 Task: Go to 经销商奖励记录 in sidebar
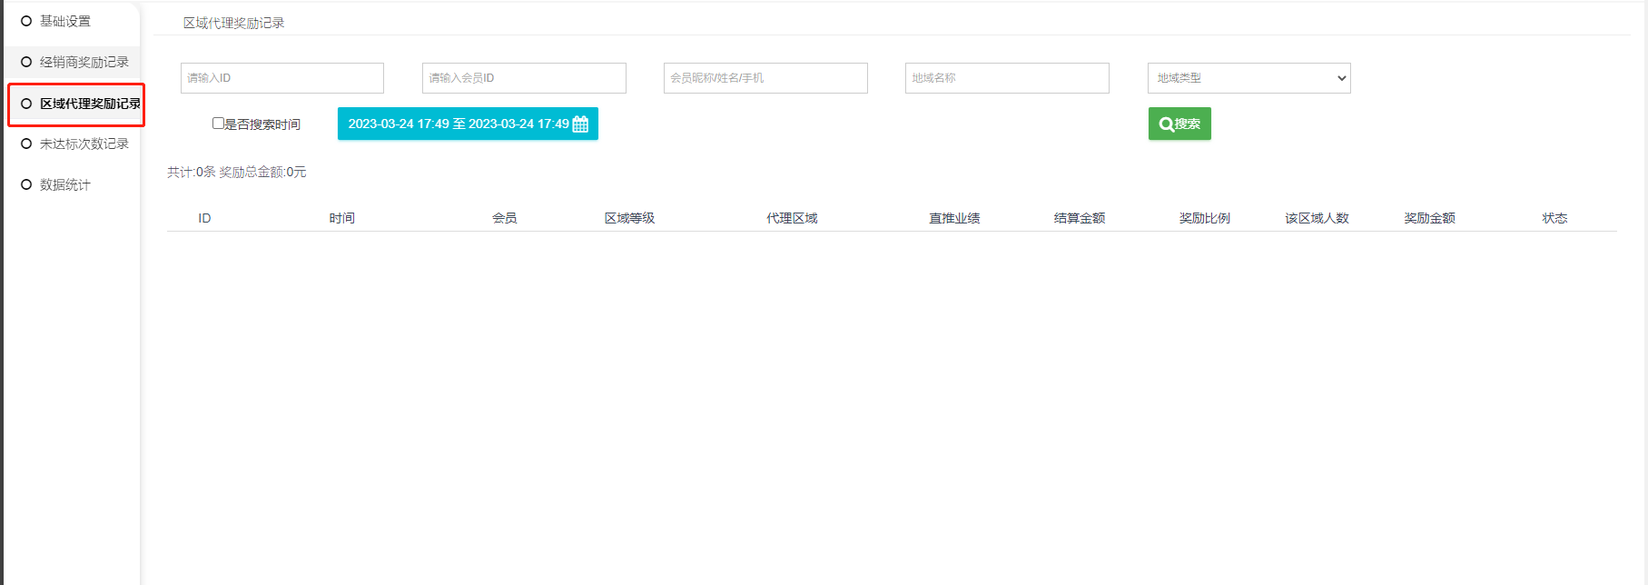tap(84, 62)
